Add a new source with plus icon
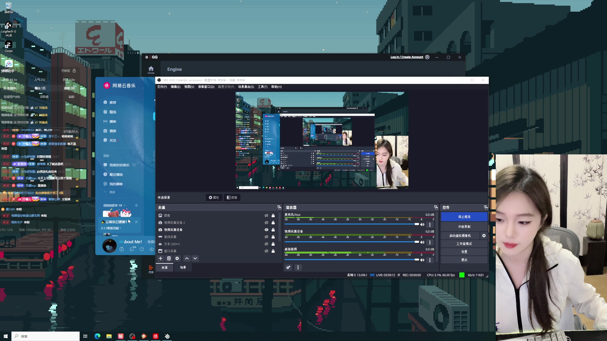 [x=161, y=259]
